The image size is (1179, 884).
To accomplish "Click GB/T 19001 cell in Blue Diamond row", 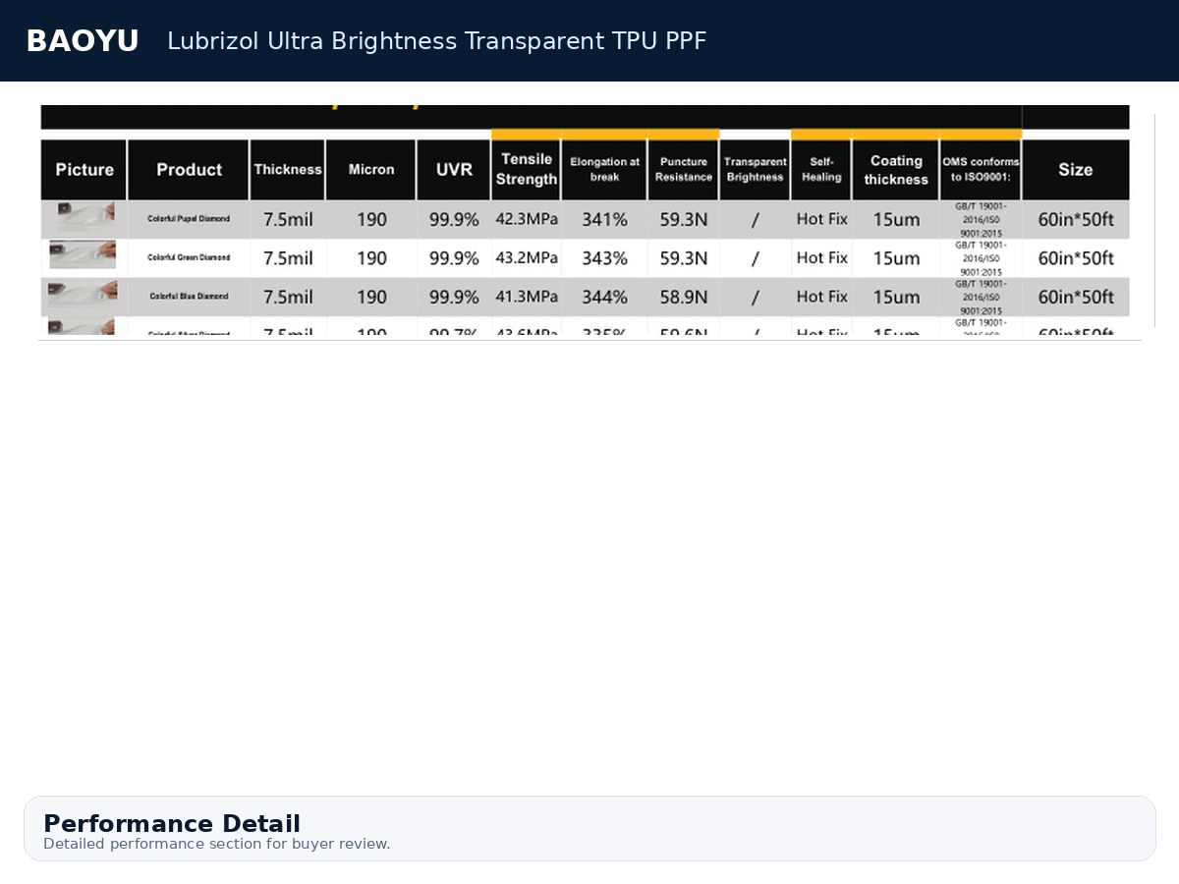I will (980, 297).
